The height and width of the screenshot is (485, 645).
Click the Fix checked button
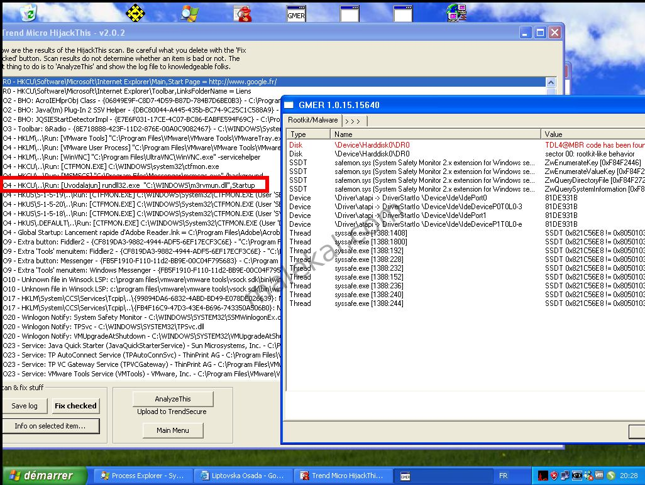(75, 406)
